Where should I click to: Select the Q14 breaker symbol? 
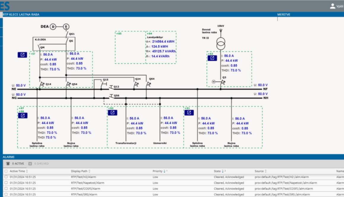[x=42, y=84]
